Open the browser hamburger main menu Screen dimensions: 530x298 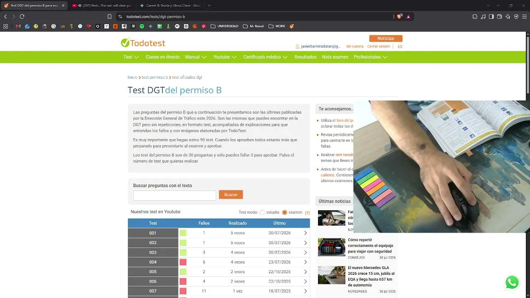(524, 17)
